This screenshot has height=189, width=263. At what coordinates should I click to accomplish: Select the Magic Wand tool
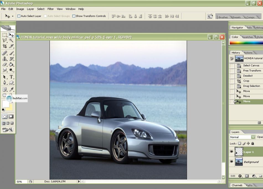point(11,40)
